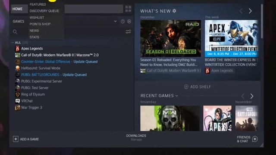Select PUBG: BATTLEGROUNDS entry
The width and height of the screenshot is (276, 155).
pos(40,74)
